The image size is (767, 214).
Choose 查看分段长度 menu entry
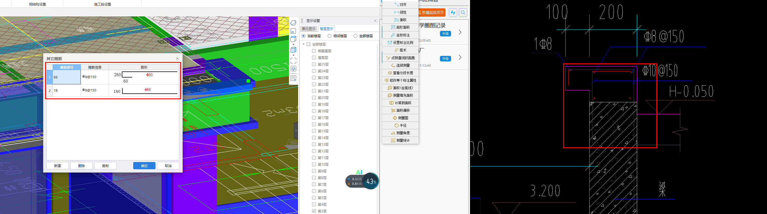pyautogui.click(x=400, y=73)
